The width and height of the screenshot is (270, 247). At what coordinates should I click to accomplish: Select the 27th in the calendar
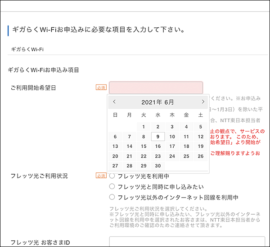(x=115, y=166)
